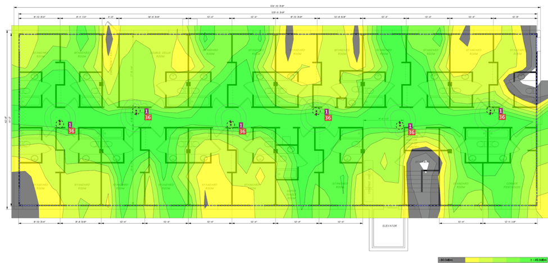Click the gray -80.0dBm legend swatch

point(451,260)
